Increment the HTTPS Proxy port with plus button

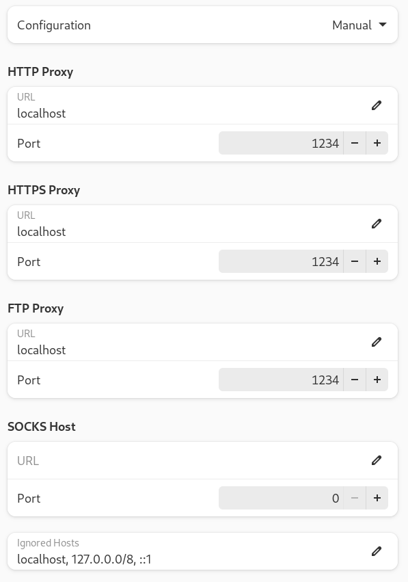(x=377, y=261)
